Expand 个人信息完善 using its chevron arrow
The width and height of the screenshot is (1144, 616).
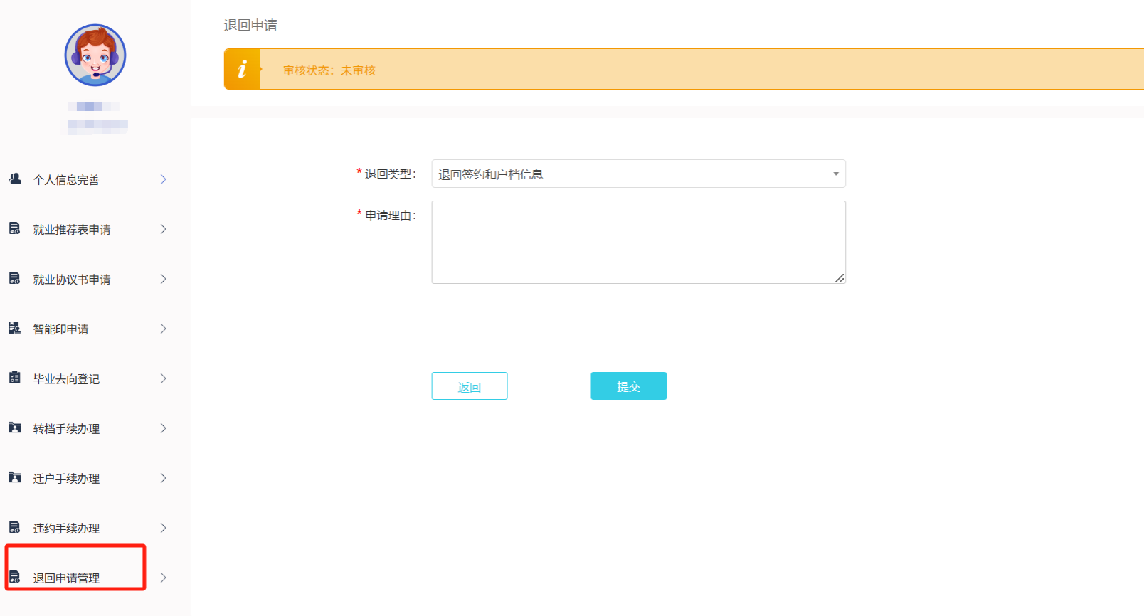point(163,179)
